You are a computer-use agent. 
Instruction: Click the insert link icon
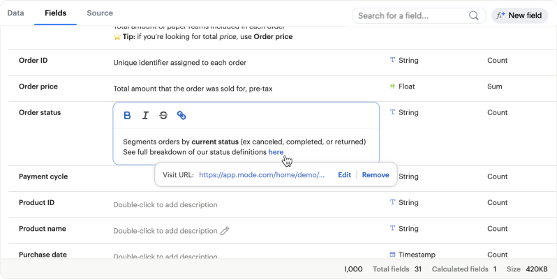point(181,116)
